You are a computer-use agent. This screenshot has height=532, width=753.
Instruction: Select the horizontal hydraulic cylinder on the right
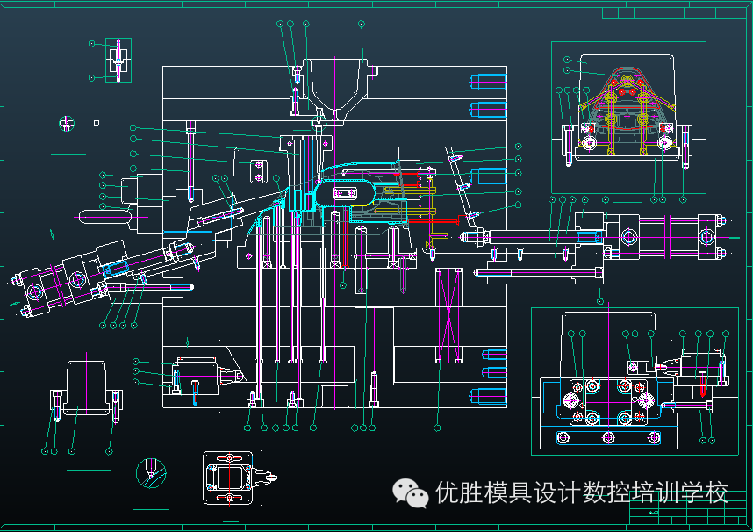(665, 237)
